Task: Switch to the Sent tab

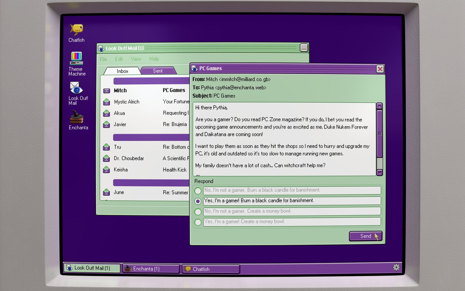Action: [x=158, y=71]
